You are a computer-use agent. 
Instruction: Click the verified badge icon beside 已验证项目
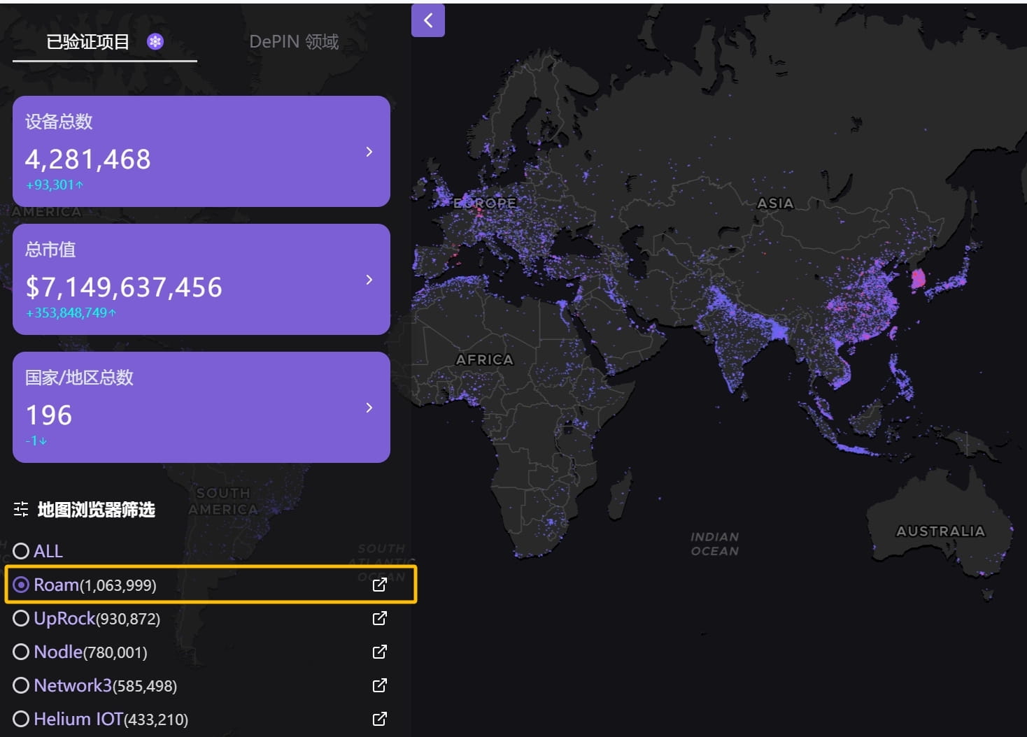coord(155,42)
